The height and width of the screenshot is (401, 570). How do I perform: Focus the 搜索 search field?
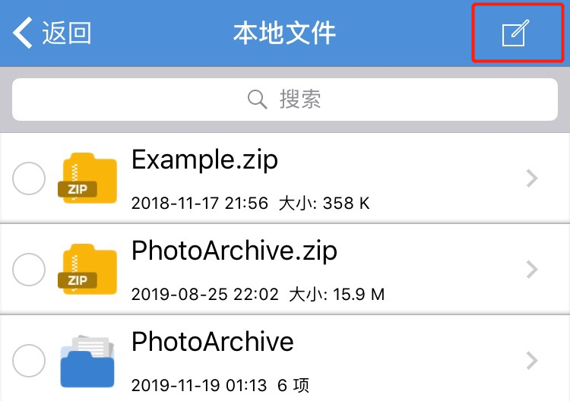tap(285, 99)
